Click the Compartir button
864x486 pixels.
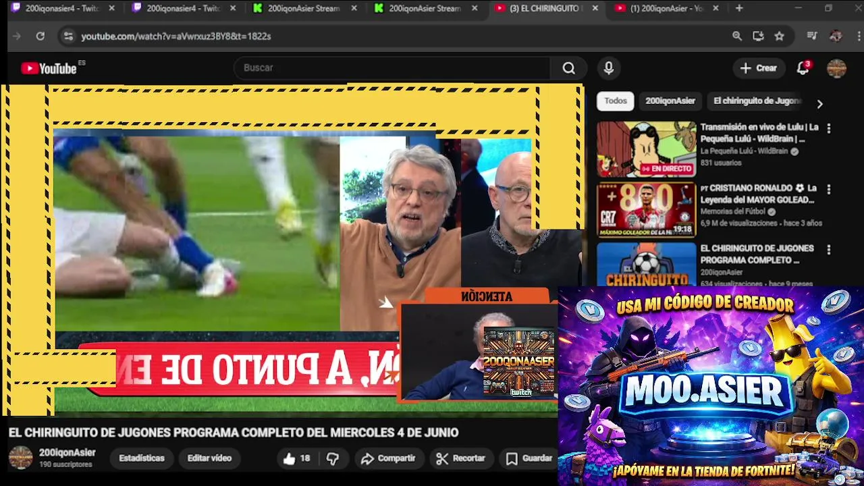(388, 458)
